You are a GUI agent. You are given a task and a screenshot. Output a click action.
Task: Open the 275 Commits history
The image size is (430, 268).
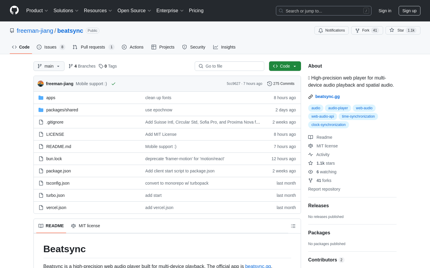(x=281, y=84)
